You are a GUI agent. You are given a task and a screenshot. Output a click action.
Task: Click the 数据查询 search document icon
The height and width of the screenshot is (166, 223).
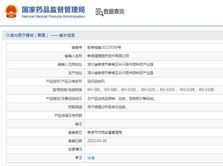point(99,12)
